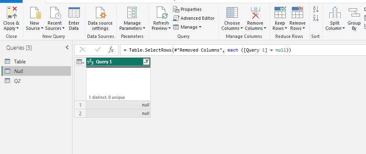Screen dimensions: 366x154
Task: Change the Query 1 data type icon
Action: [x=90, y=62]
